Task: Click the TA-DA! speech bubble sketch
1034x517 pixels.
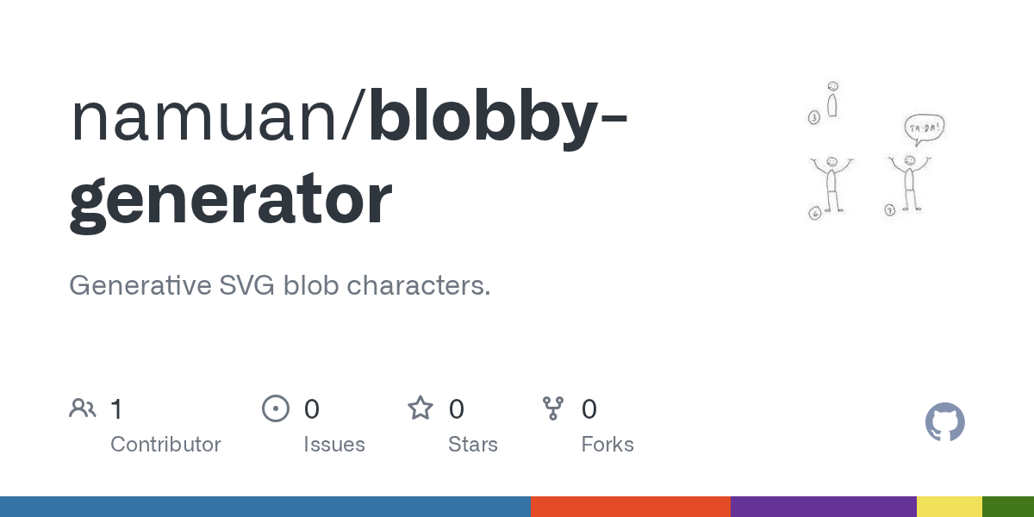Action: pos(925,128)
